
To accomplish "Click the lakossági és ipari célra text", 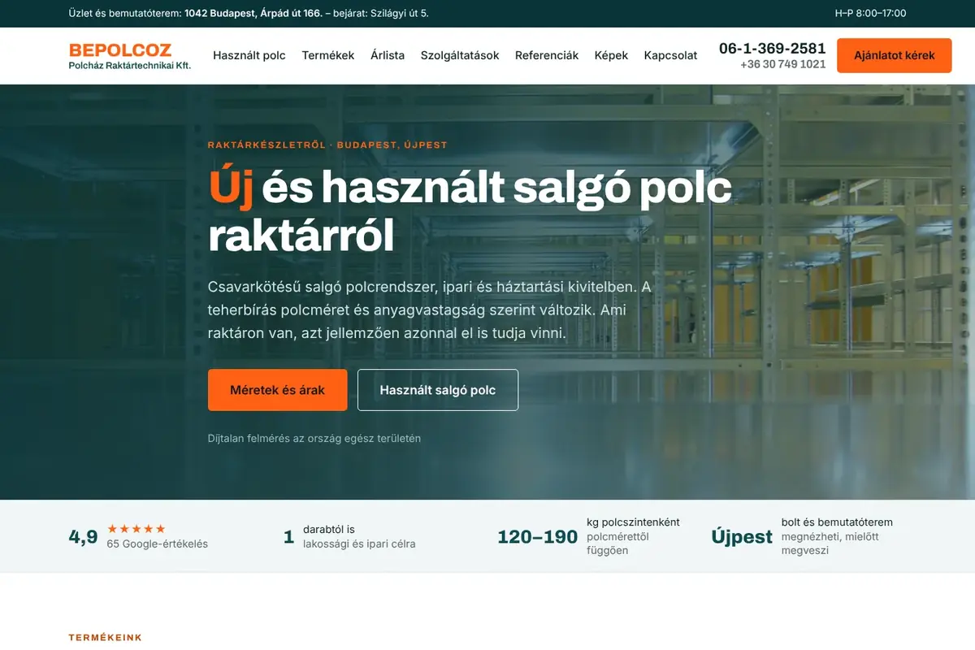I will click(359, 544).
